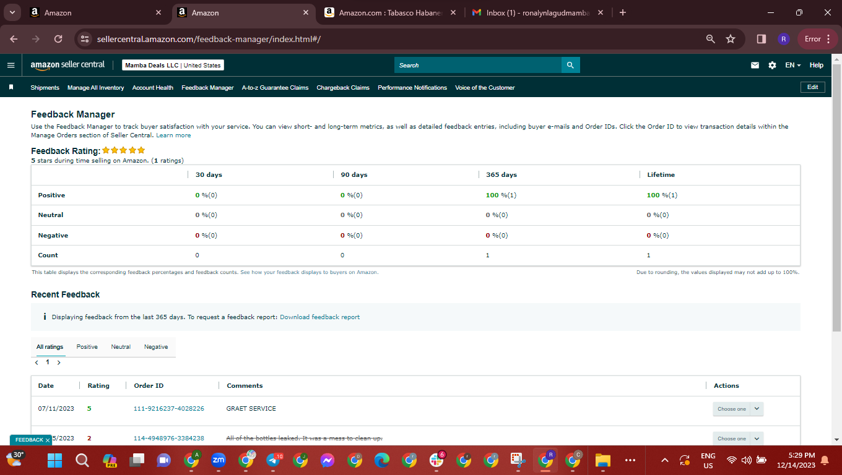Launch Copilot from the taskbar
Viewport: 842px width, 475px height.
(110, 460)
